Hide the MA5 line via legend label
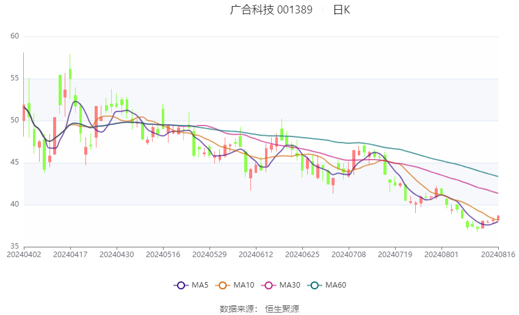Viewport: 519px width, 315px height. click(200, 285)
